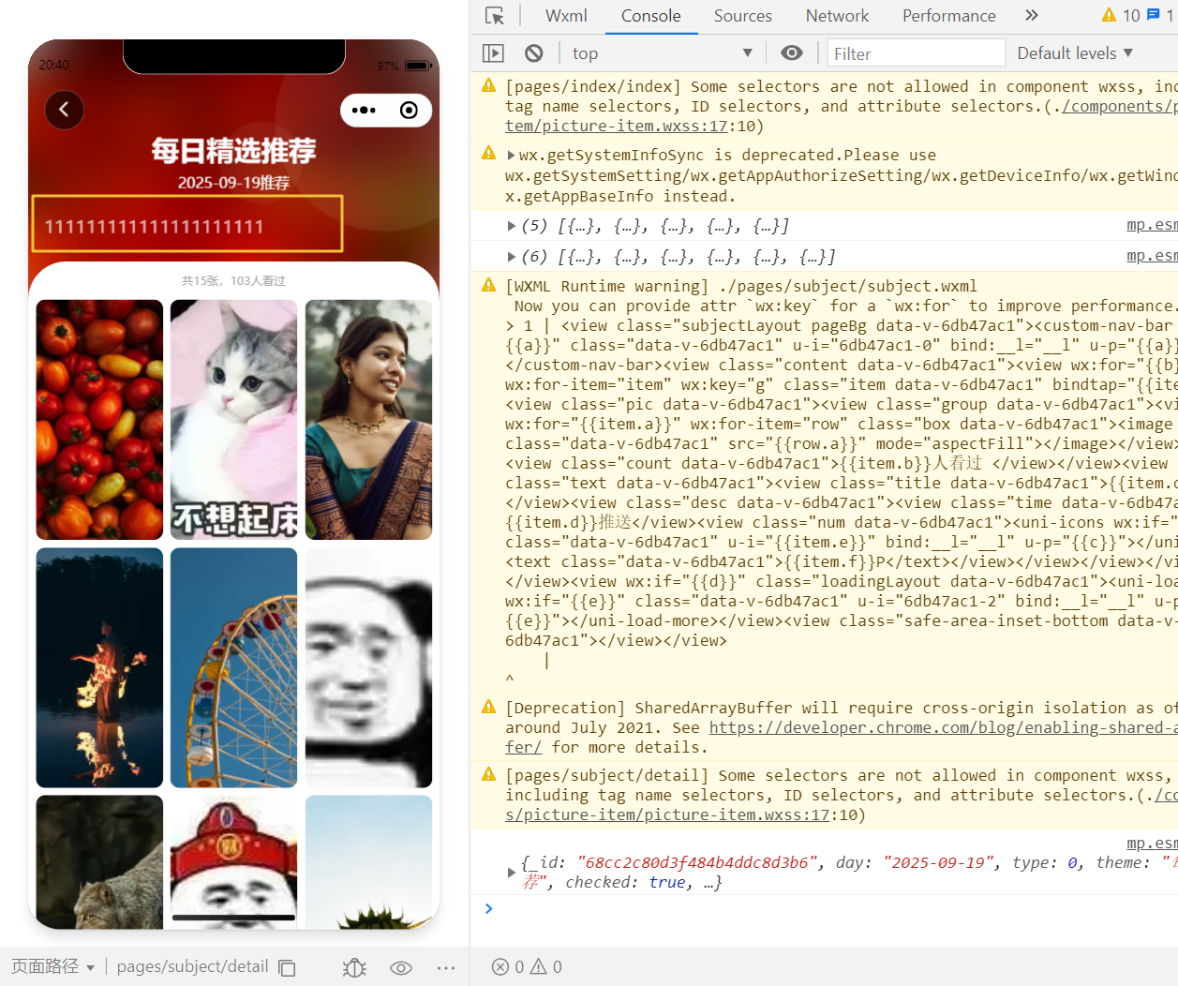Image resolution: width=1178 pixels, height=986 pixels.
Task: Open the status bar more options dots
Action: point(446,967)
